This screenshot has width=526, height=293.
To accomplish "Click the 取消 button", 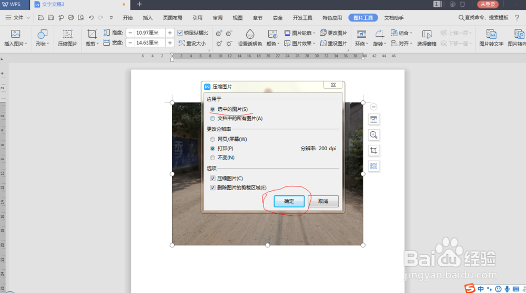I will click(x=323, y=201).
